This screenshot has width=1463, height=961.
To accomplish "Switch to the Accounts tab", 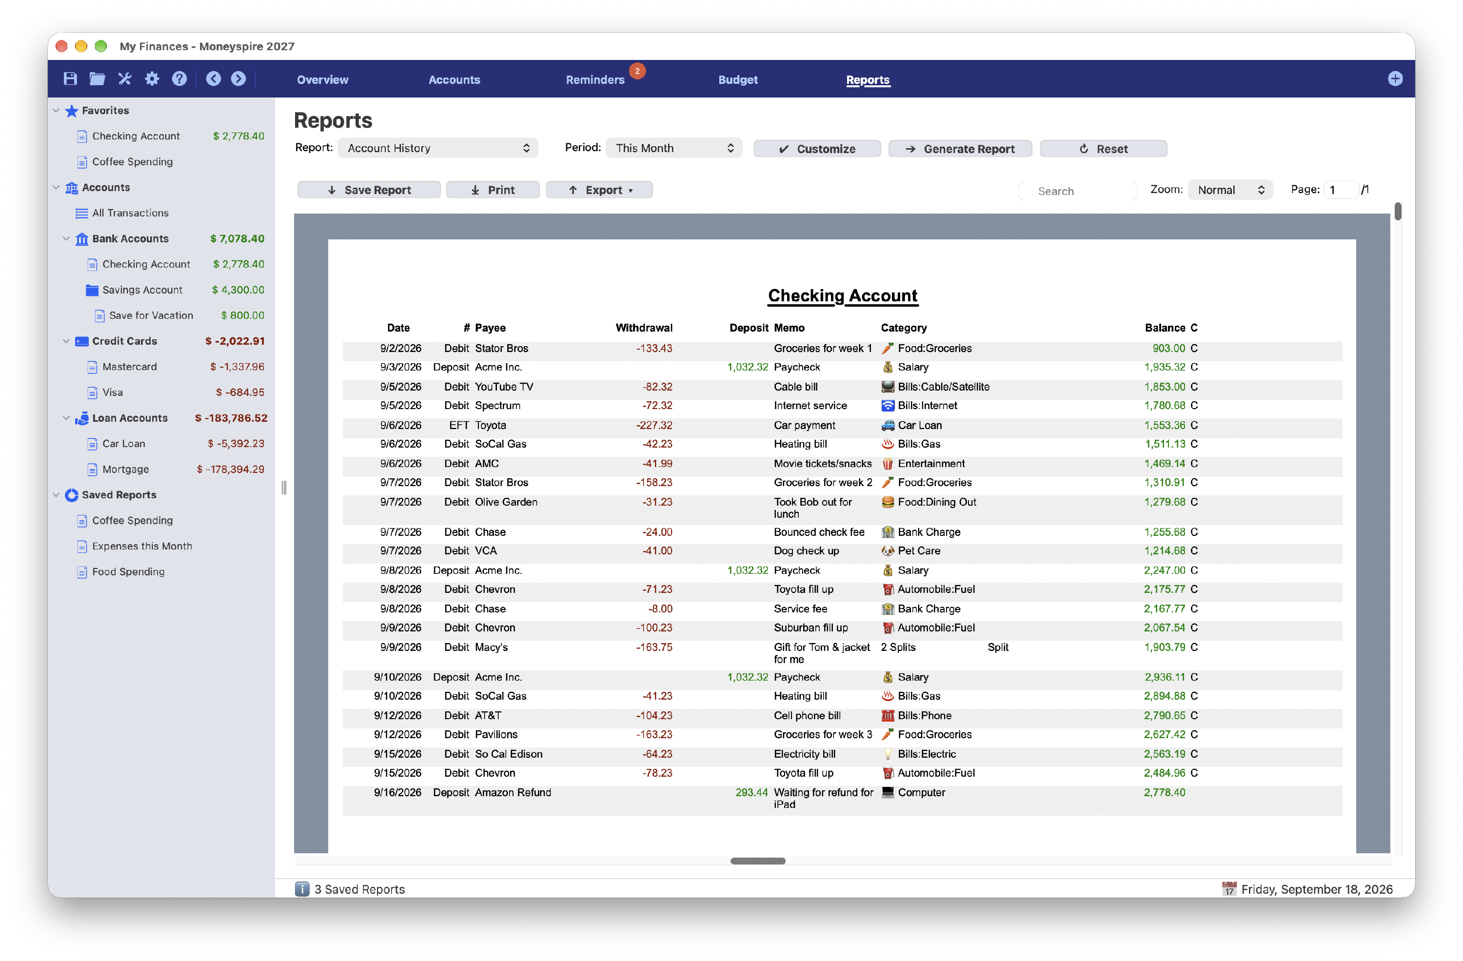I will point(455,80).
